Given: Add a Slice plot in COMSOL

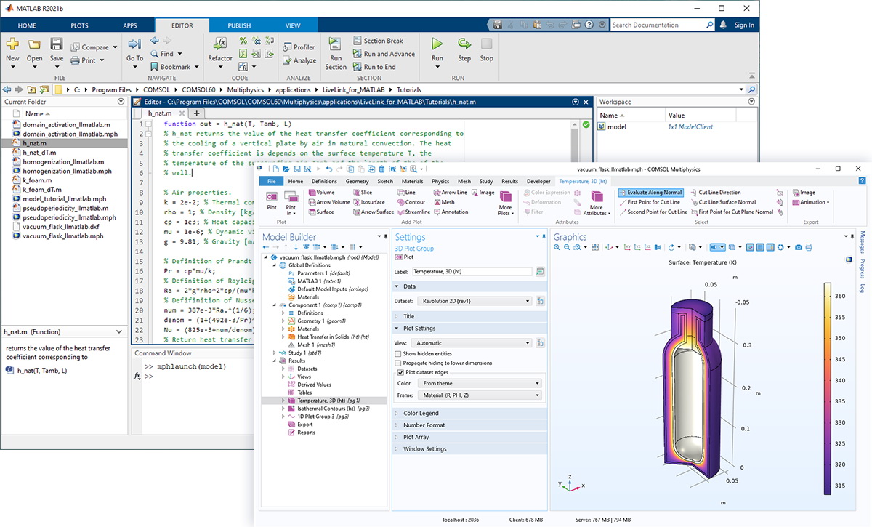Looking at the screenshot, I should coord(361,193).
